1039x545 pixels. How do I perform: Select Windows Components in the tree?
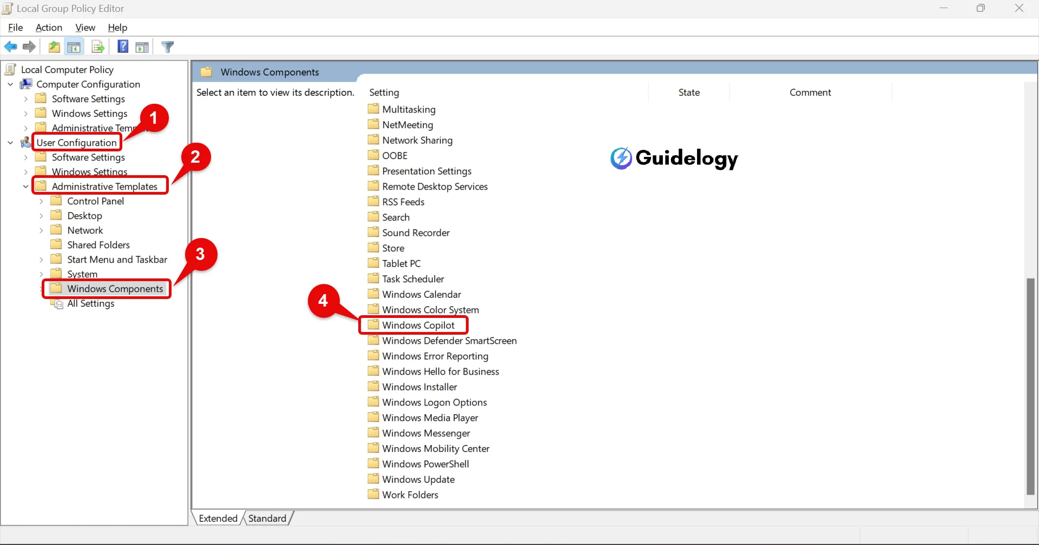[115, 289]
